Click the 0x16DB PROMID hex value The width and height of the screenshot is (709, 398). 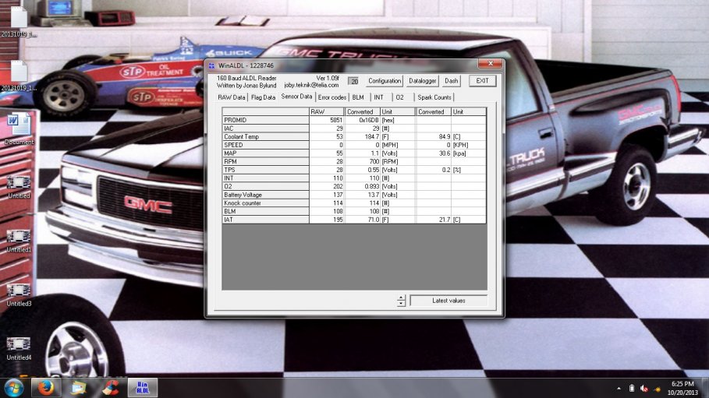tap(369, 120)
